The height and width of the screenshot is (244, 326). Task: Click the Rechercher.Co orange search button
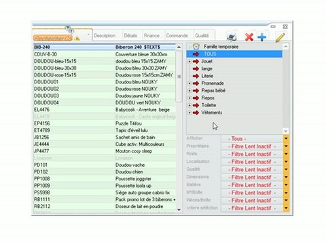[x=53, y=39]
